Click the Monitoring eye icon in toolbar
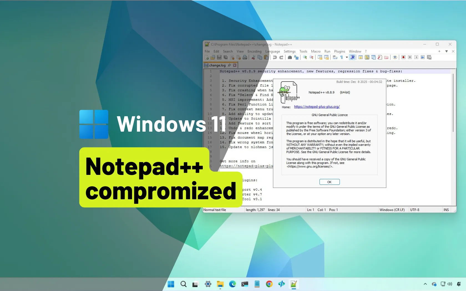This screenshot has height=291, width=466. click(395, 57)
